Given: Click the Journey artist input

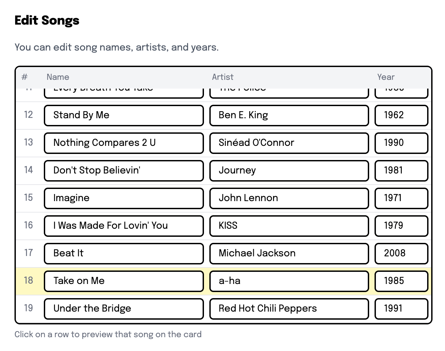Looking at the screenshot, I should [289, 170].
